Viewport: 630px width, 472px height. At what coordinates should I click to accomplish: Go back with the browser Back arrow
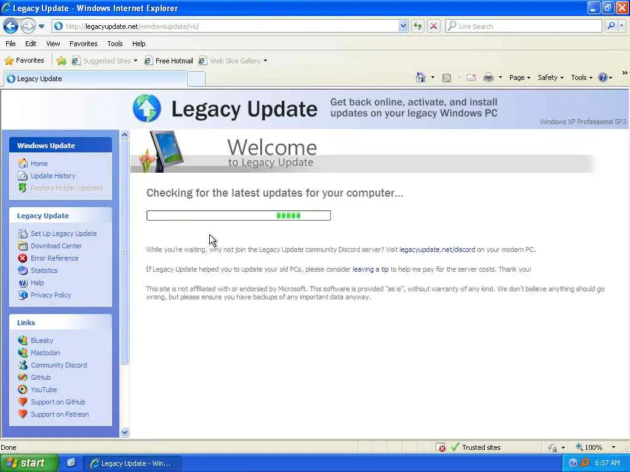coord(10,26)
